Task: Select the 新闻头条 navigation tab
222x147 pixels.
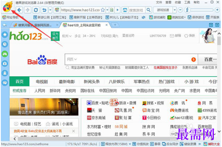Action: point(92,81)
